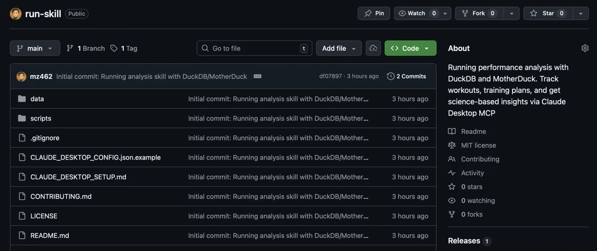
Task: Click the branch icon beside 1 Branch
Action: click(x=70, y=48)
